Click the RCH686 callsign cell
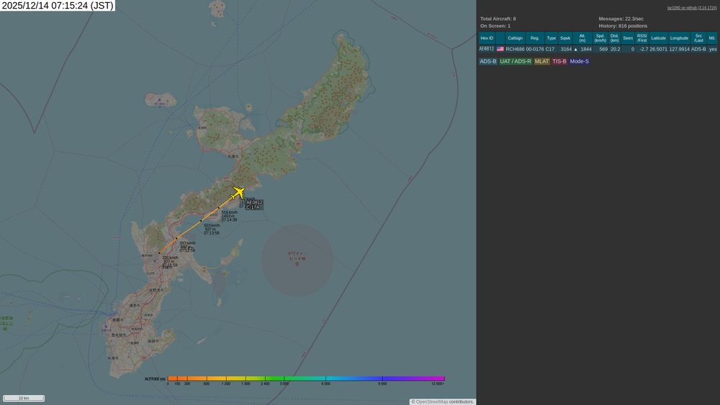The width and height of the screenshot is (720, 405). [515, 49]
